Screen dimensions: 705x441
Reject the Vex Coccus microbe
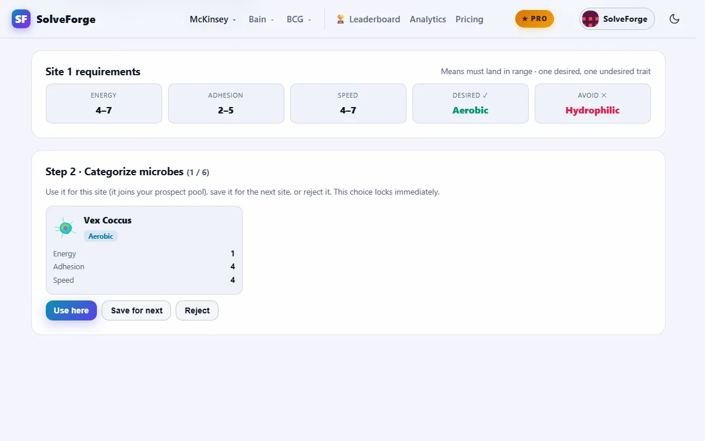coord(197,310)
